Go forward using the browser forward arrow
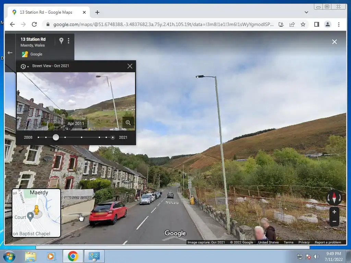 tap(23, 24)
